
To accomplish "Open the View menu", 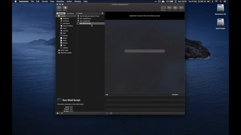I will 52,1.
